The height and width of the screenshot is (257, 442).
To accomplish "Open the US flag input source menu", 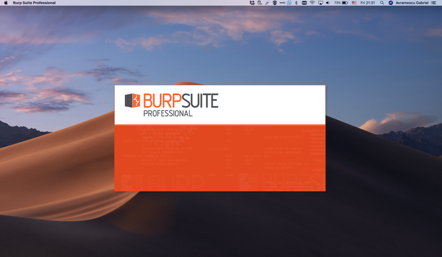I will [354, 3].
